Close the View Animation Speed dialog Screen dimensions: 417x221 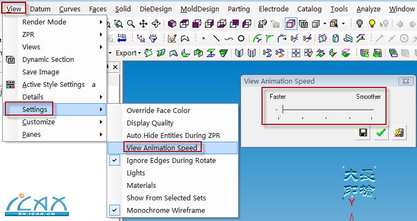tap(403, 81)
